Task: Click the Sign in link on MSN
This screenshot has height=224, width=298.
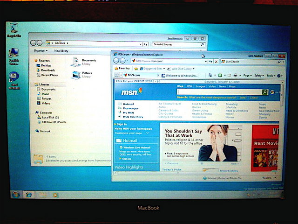Action: click(x=122, y=124)
